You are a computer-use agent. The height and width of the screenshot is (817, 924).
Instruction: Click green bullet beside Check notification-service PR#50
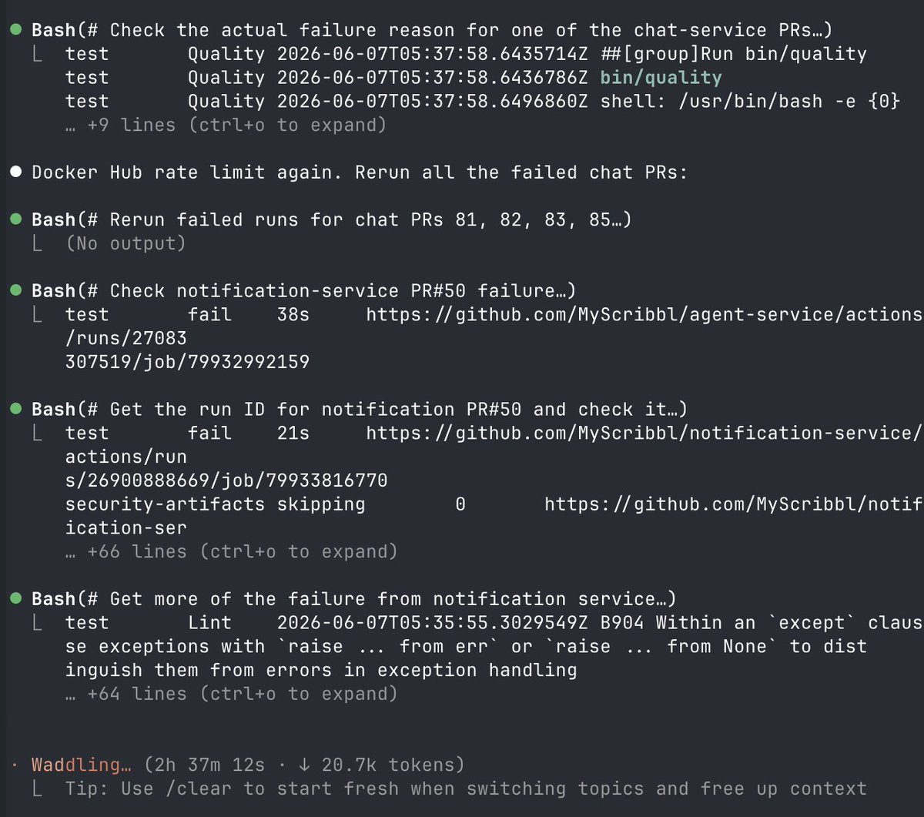coord(15,290)
